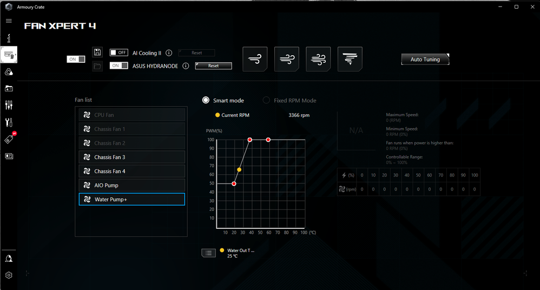This screenshot has width=540, height=290.
Task: Click the 100% curve point at 60°C
Action: (268, 140)
